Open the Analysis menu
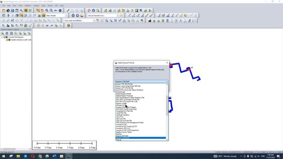 coord(36,6)
